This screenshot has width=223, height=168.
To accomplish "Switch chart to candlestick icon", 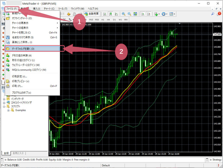I will (x=111, y=14).
